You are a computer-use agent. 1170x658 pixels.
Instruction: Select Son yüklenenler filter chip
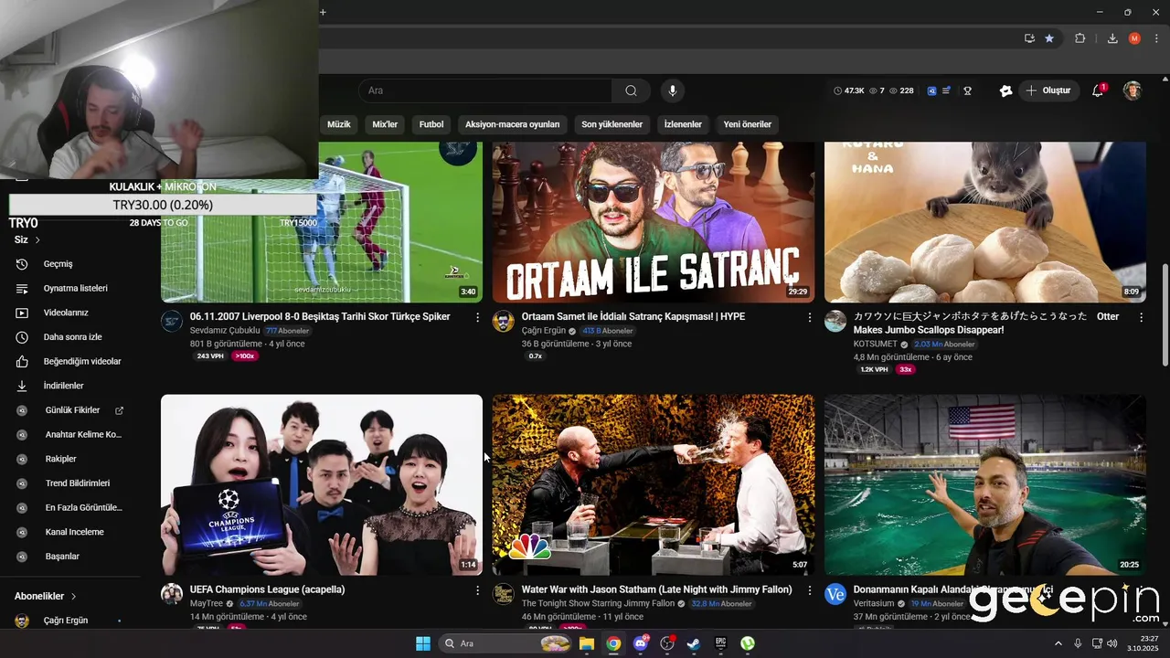612,124
